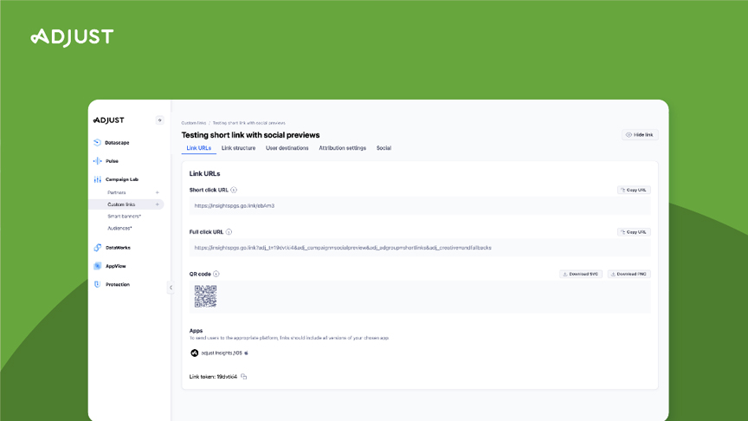The width and height of the screenshot is (748, 421).
Task: Go to Custom links breadcrumb
Action: (x=193, y=123)
